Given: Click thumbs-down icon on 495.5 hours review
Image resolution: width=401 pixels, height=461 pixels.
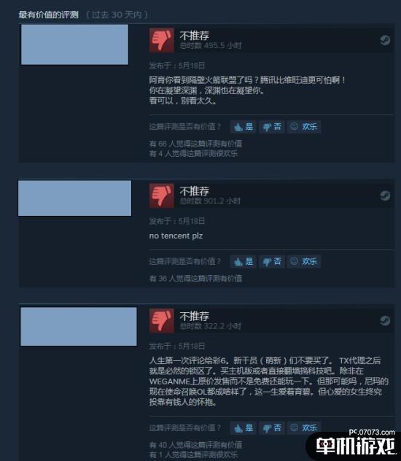Looking at the screenshot, I should pyautogui.click(x=162, y=40).
